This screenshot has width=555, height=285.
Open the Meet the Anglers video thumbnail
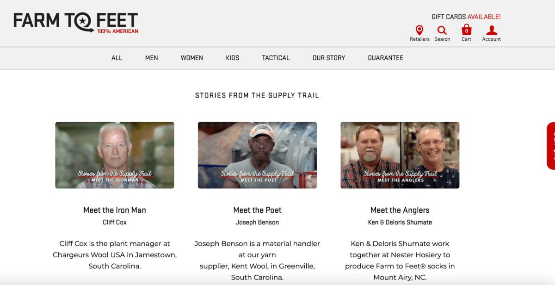tap(400, 155)
